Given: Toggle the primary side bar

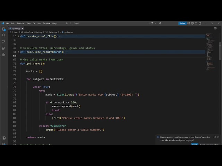Looking at the screenshot, I should [192, 23].
